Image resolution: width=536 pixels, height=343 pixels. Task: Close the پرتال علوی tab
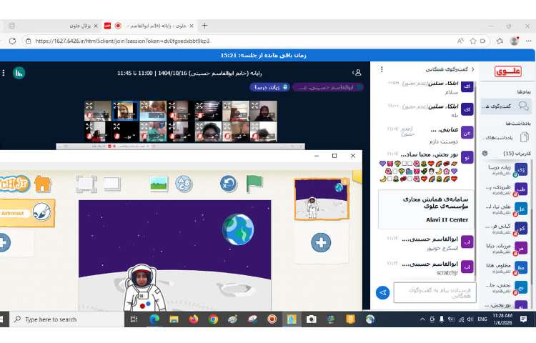(96, 26)
